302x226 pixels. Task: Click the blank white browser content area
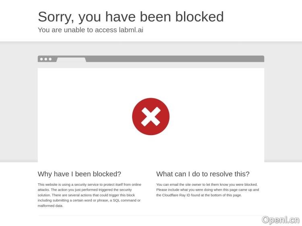(151, 115)
